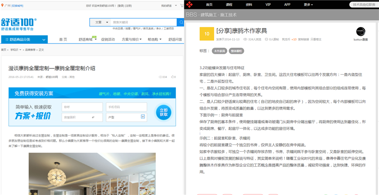Image resolution: width=379 pixels, height=195 pixels.
Task: Open the 方案与报价 dropdown menu
Action: pyautogui.click(x=132, y=40)
